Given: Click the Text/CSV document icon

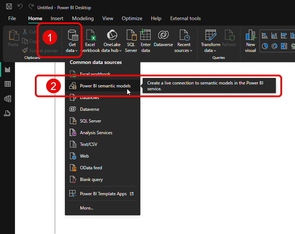Looking at the screenshot, I should click(x=73, y=144).
